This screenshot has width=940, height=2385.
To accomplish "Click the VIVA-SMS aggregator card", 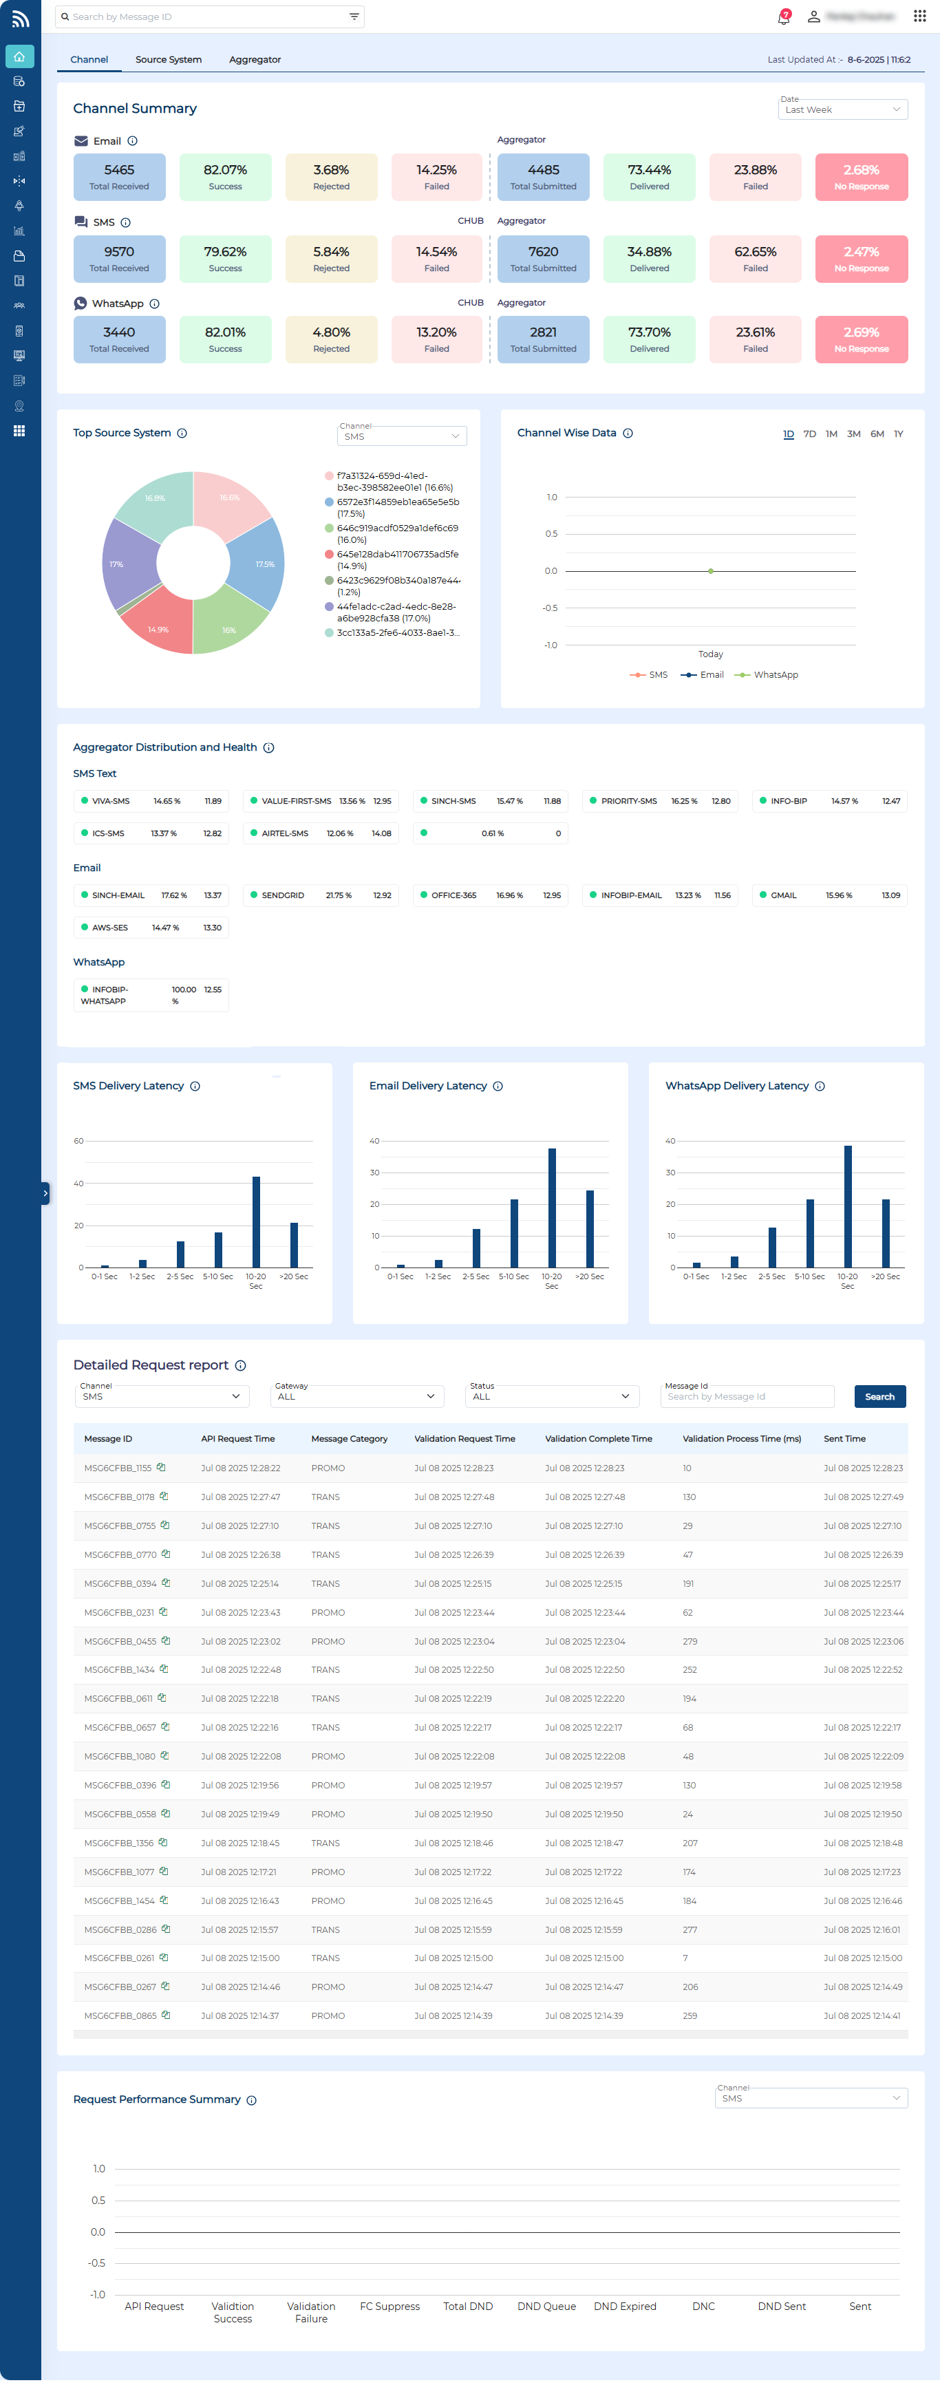I will pyautogui.click(x=151, y=801).
